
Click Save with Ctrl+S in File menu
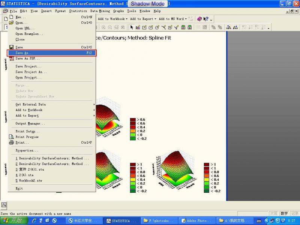pos(52,47)
